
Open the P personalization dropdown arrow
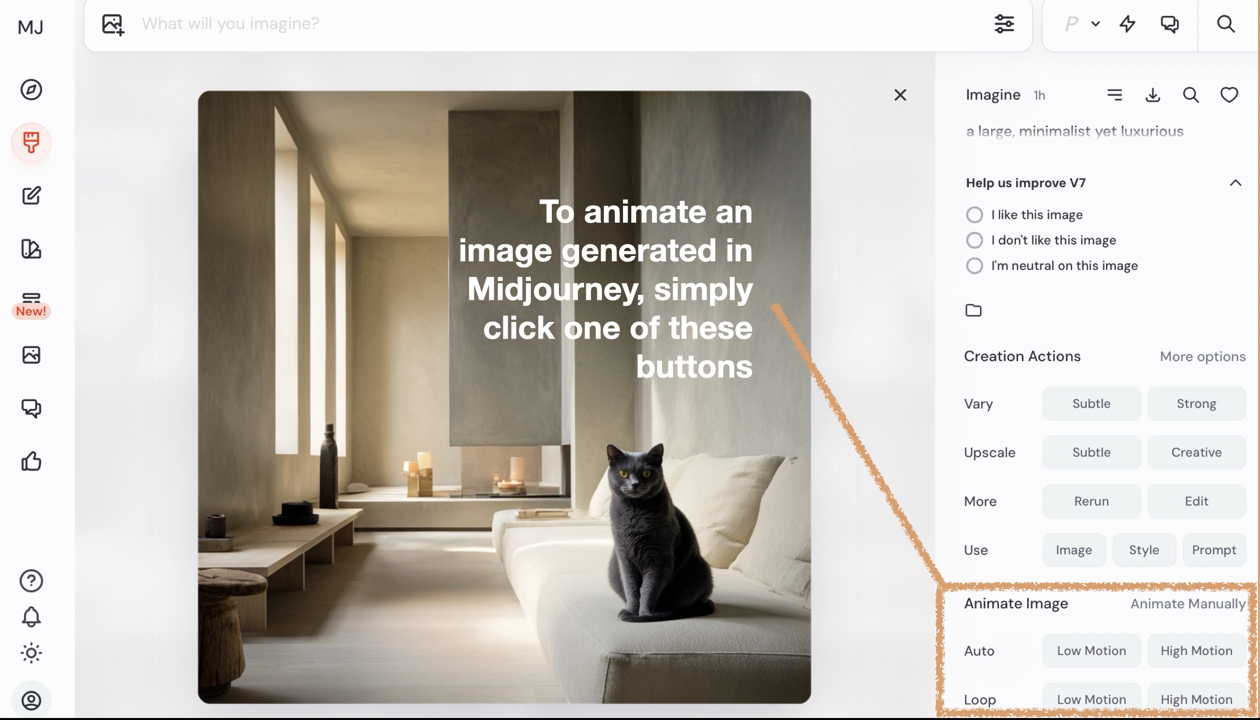coord(1095,24)
